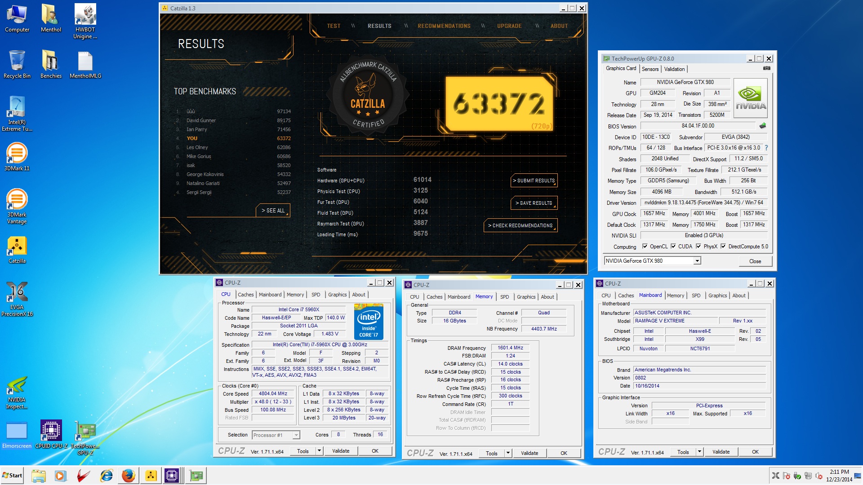
Task: Open the Benchies folder on the desktop
Action: 51,64
